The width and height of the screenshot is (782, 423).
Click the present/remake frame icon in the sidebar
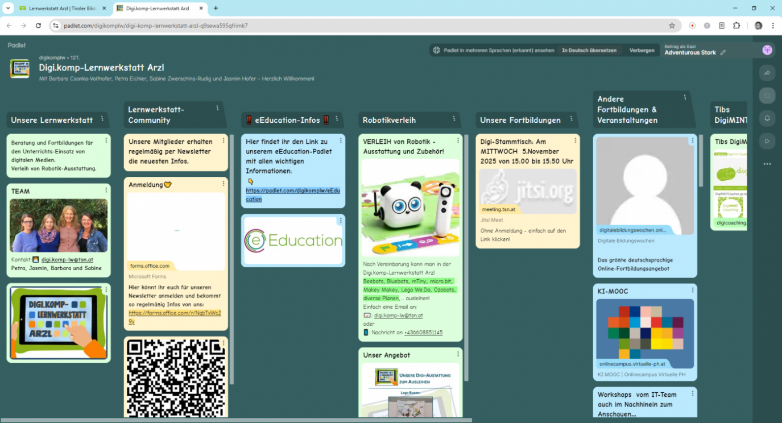767,96
